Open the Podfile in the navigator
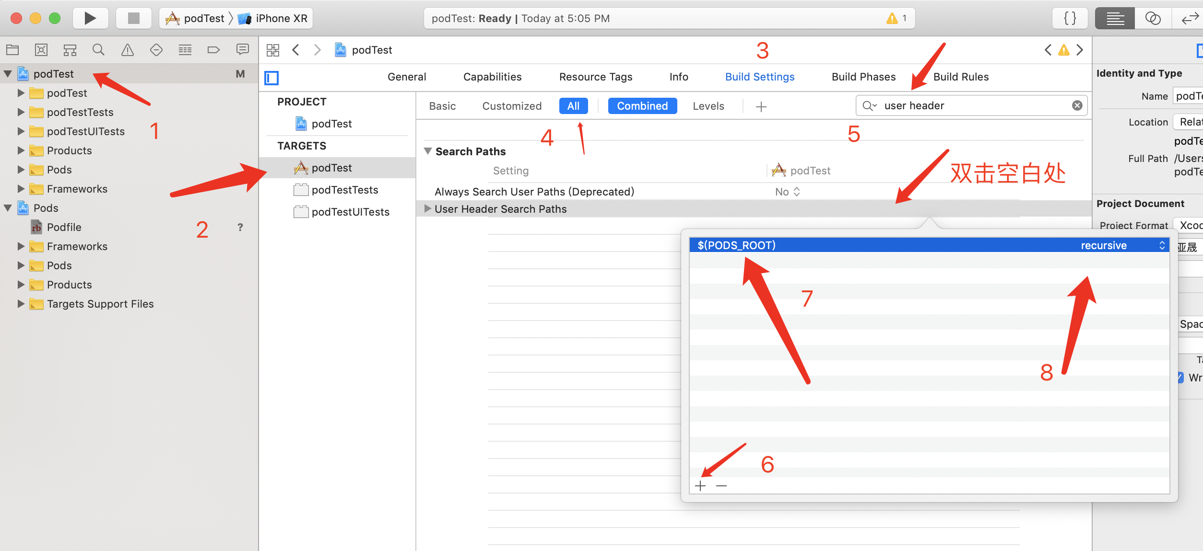 pos(64,227)
